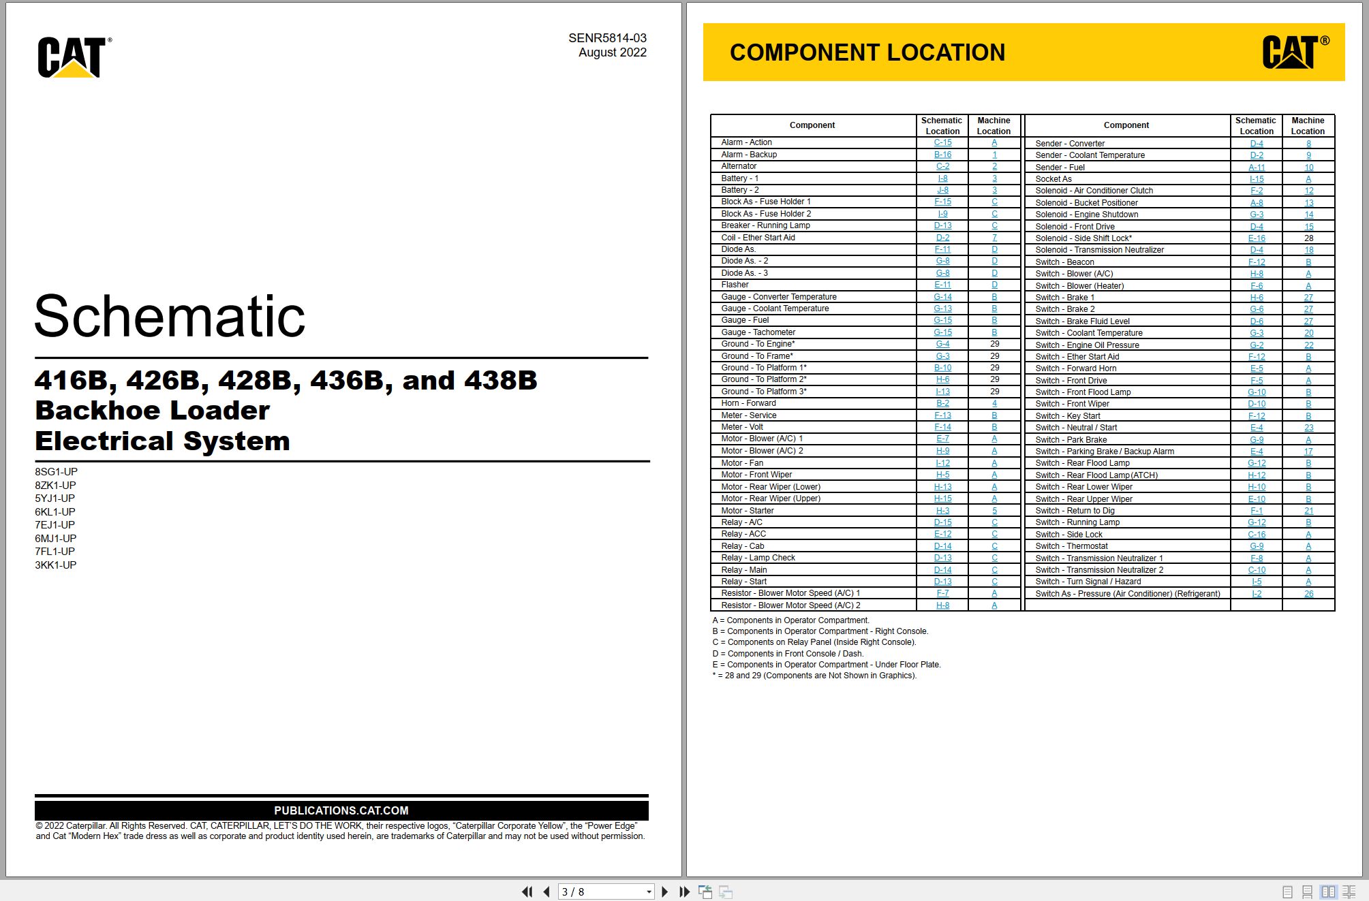Click schematic link D-4 for Sender - Converter
The image size is (1369, 901).
(x=1257, y=144)
